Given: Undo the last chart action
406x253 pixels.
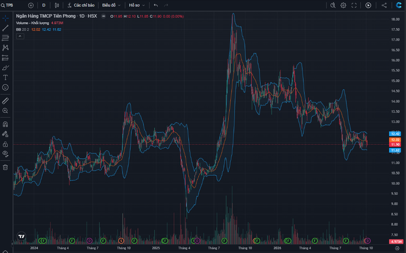Looking at the screenshot, I should click(x=156, y=5).
